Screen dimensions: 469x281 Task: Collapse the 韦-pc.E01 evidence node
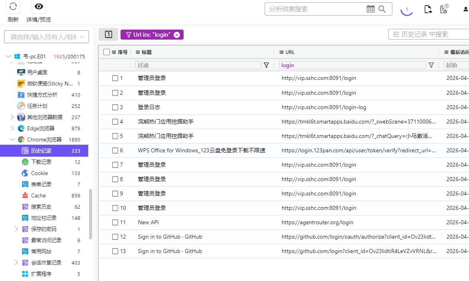coord(8,56)
